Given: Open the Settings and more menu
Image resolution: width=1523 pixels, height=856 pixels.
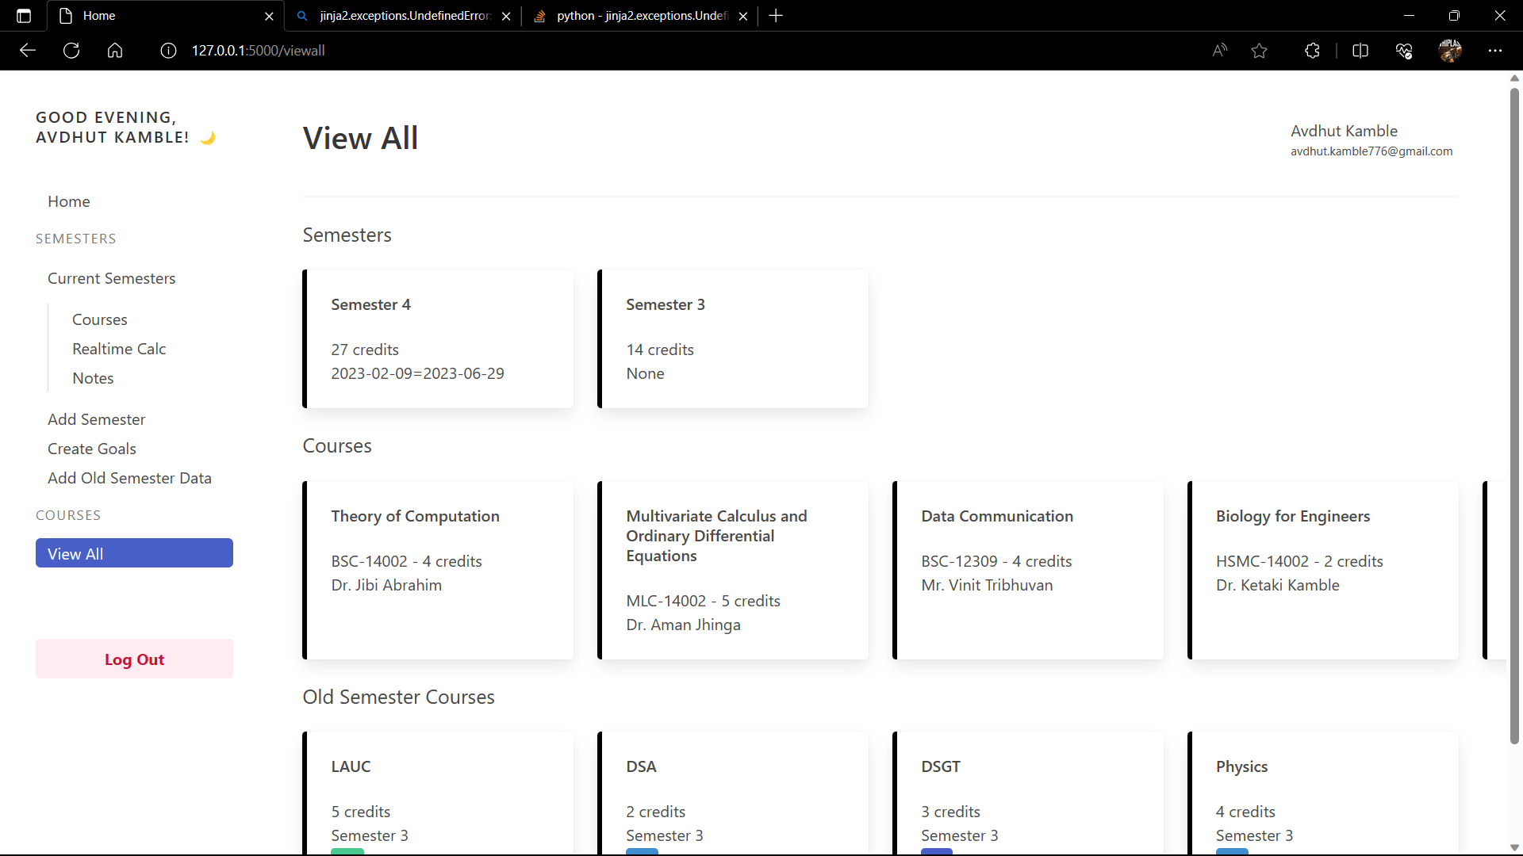Looking at the screenshot, I should click(1496, 50).
